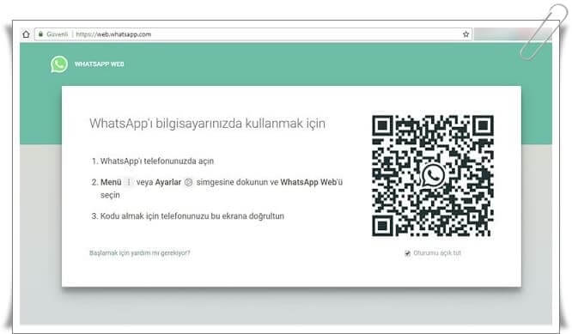Image resolution: width=572 pixels, height=334 pixels.
Task: Toggle the 'Oturumu açık tut' checkbox
Action: click(x=407, y=253)
